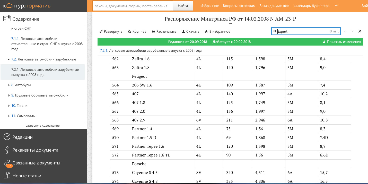Click the Развернуть expand icon
This screenshot has height=184, width=368.
[x=101, y=31]
